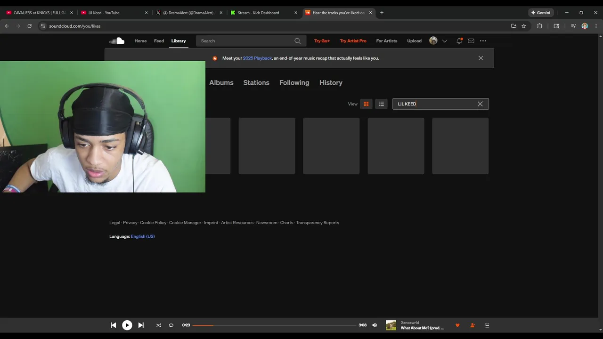Toggle repeat in the player

(x=171, y=325)
